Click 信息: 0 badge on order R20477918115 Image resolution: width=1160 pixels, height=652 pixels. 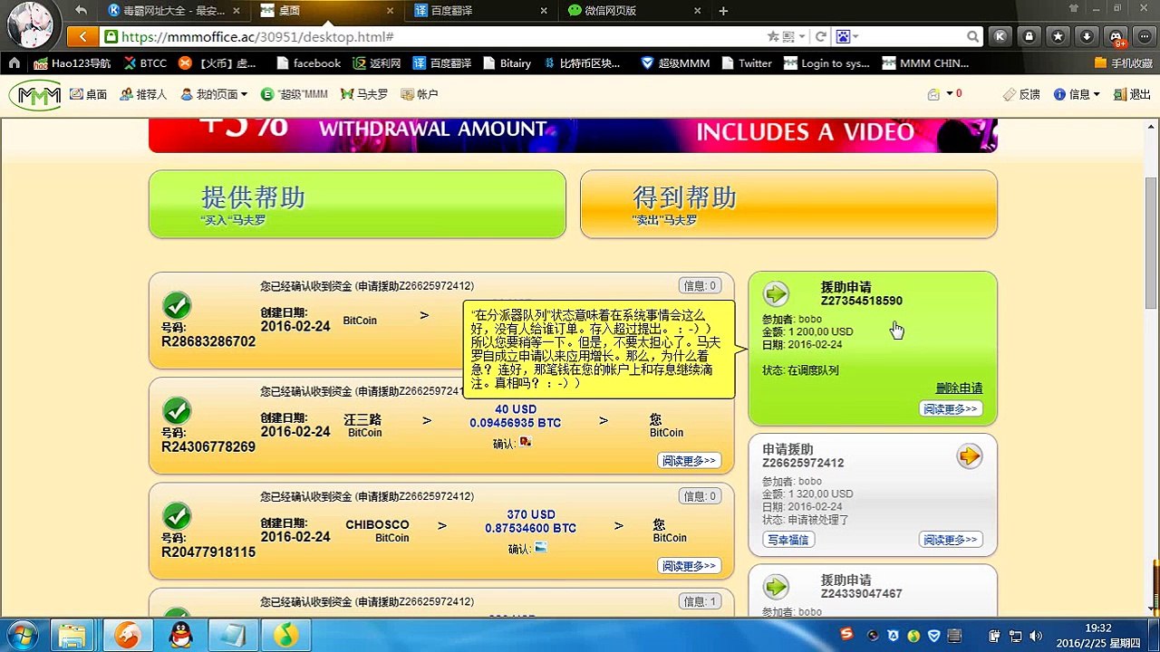700,495
